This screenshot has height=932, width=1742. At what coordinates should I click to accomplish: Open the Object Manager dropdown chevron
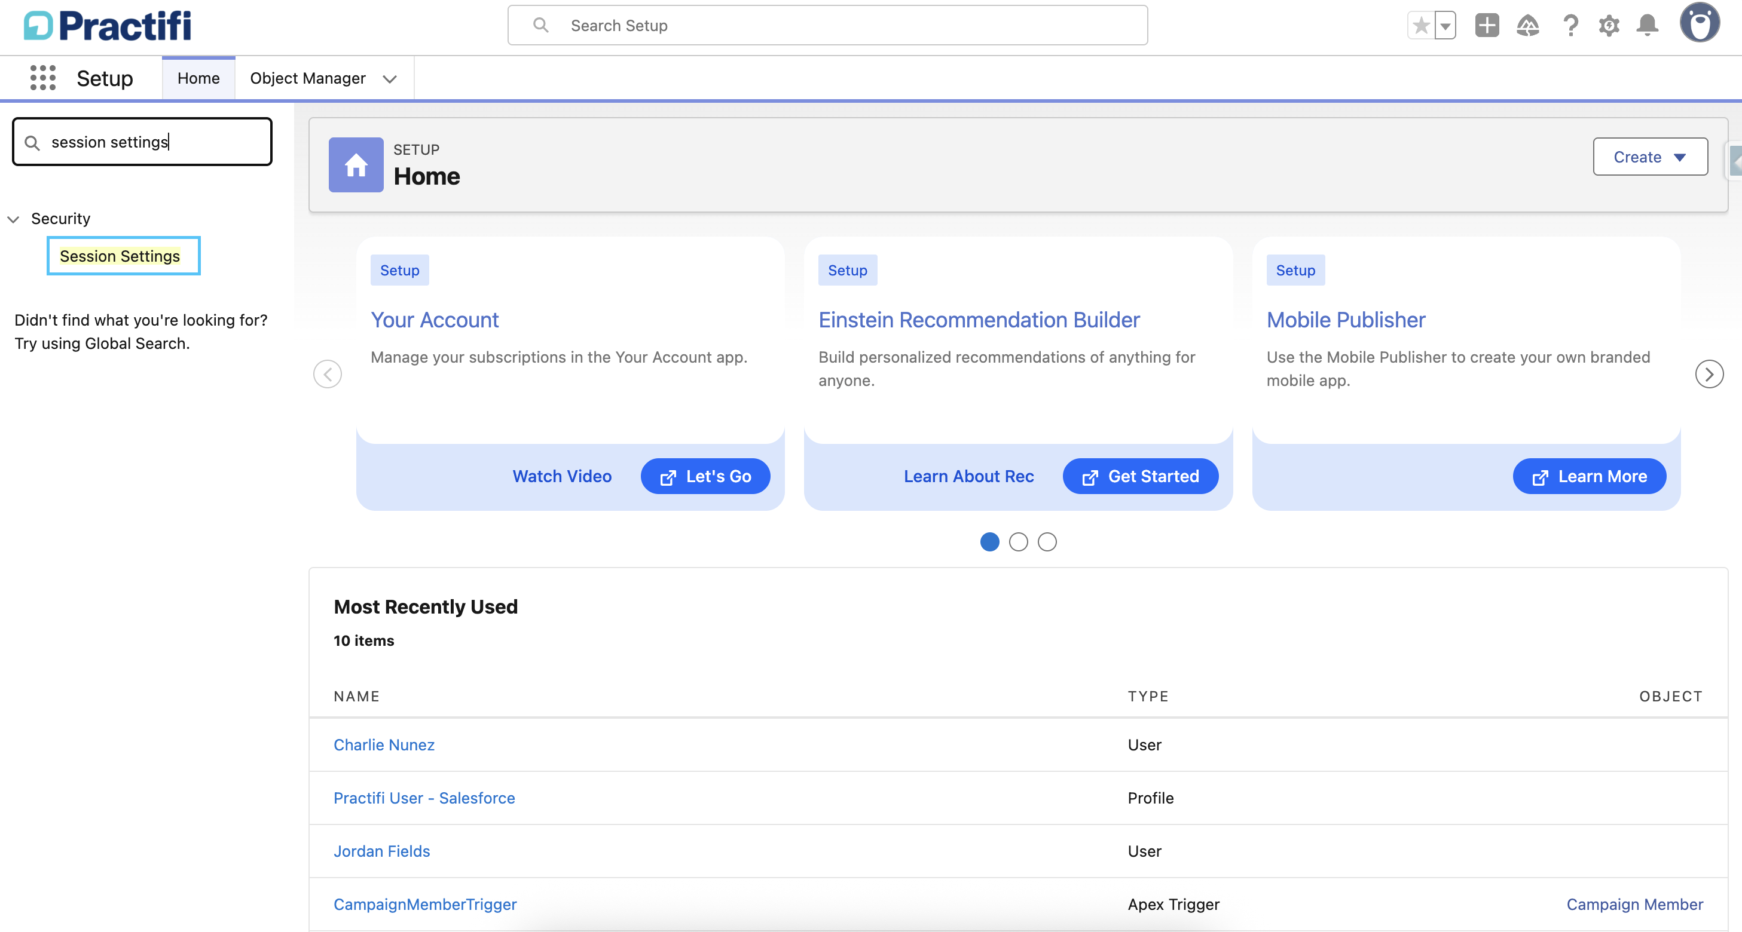pyautogui.click(x=390, y=79)
